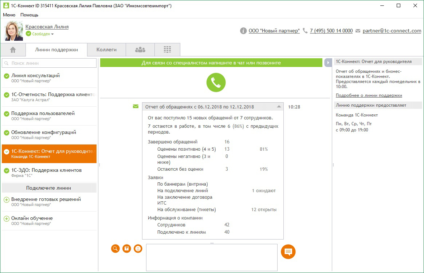Screen dimensions: 424x273
Task: Click the left panel splitter handle
Action: [99, 165]
